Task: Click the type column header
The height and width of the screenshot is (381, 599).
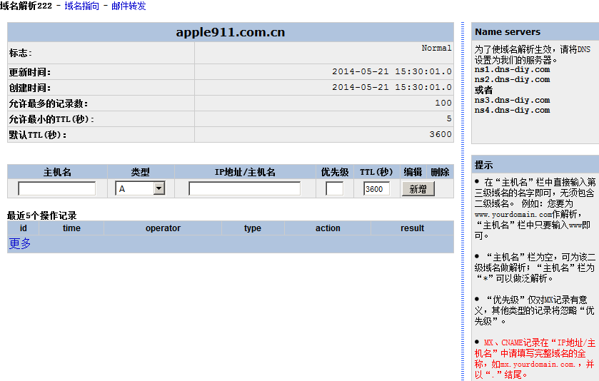Action: pos(253,228)
